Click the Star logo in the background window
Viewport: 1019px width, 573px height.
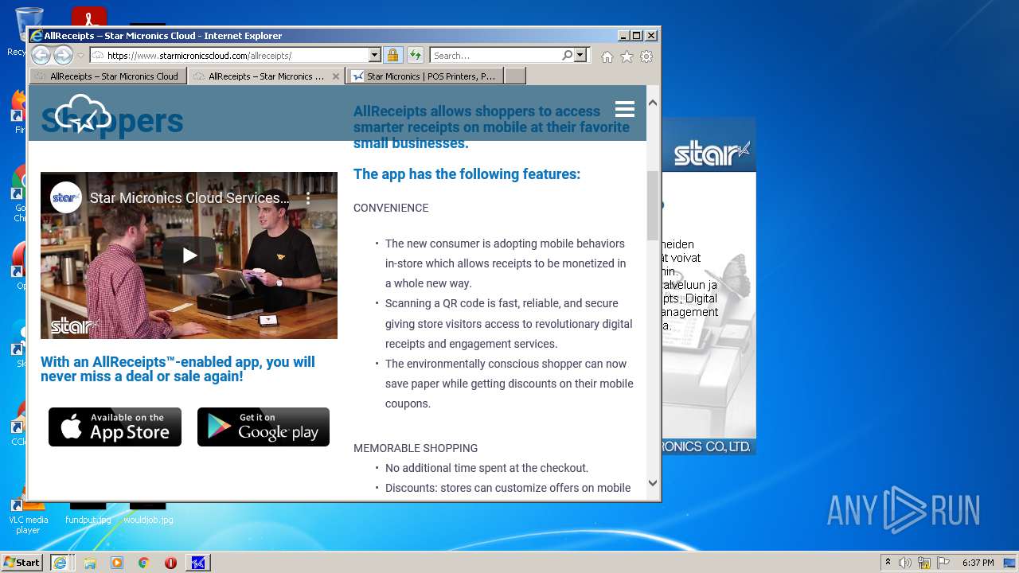[712, 153]
